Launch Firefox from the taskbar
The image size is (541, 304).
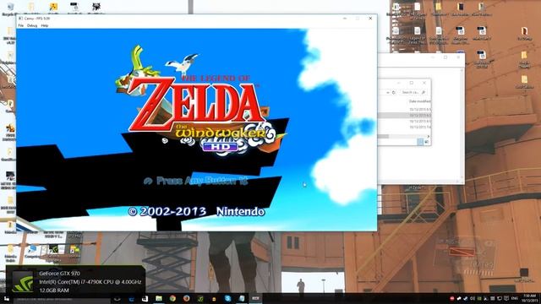[x=186, y=299]
